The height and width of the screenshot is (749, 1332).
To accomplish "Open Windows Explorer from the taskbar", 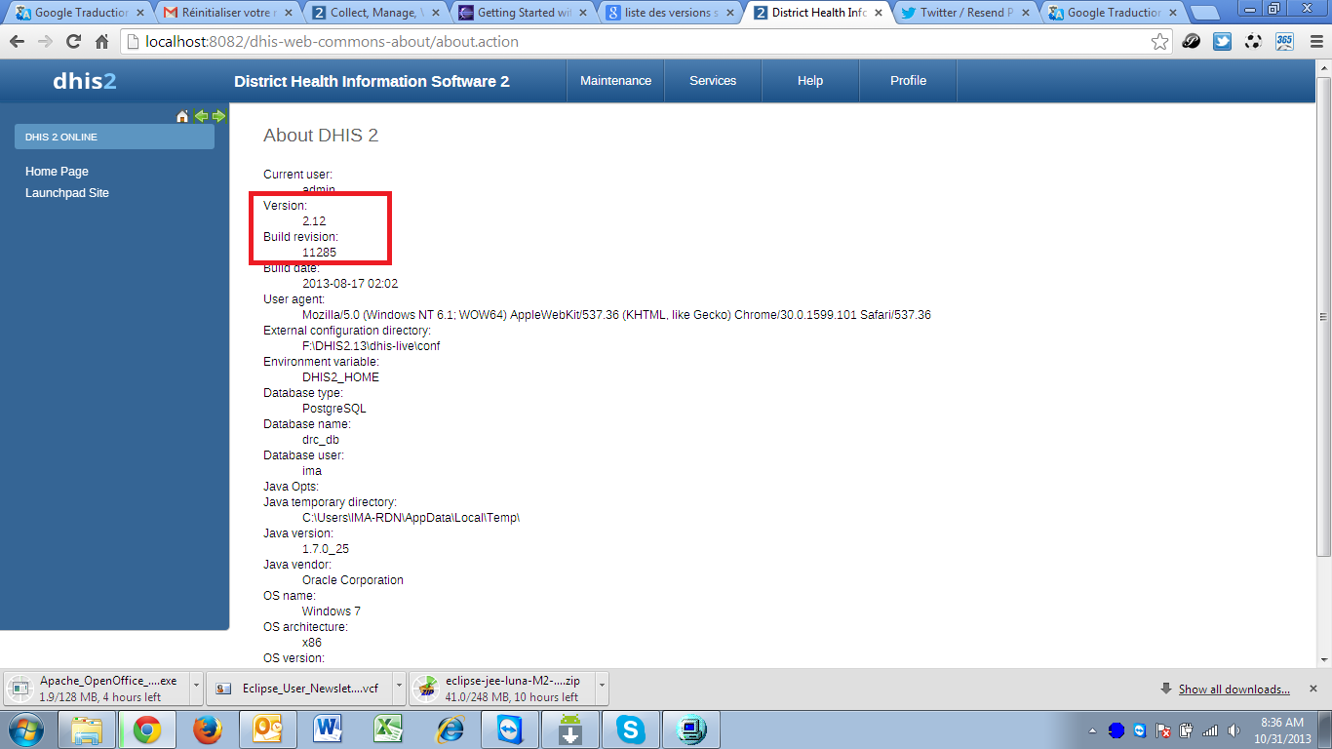I will 88,729.
